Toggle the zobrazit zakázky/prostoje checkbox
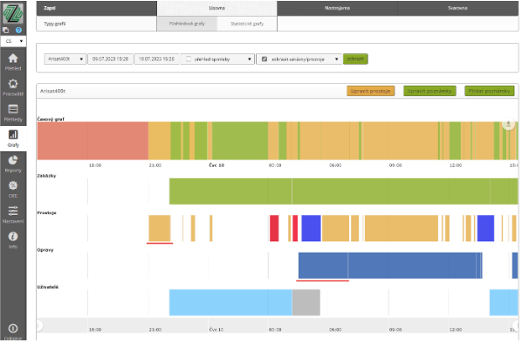 tap(264, 59)
